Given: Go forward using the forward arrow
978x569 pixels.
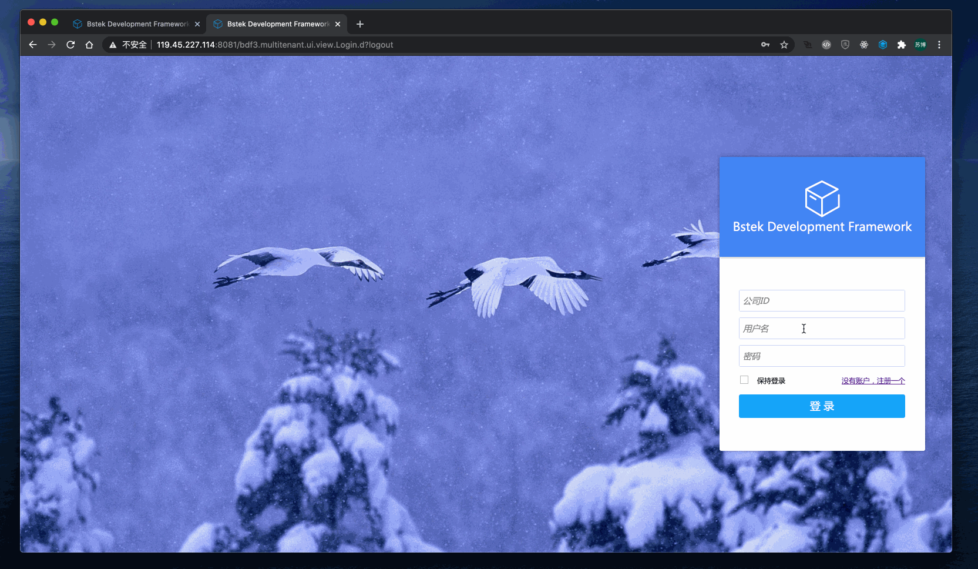Looking at the screenshot, I should coord(52,45).
